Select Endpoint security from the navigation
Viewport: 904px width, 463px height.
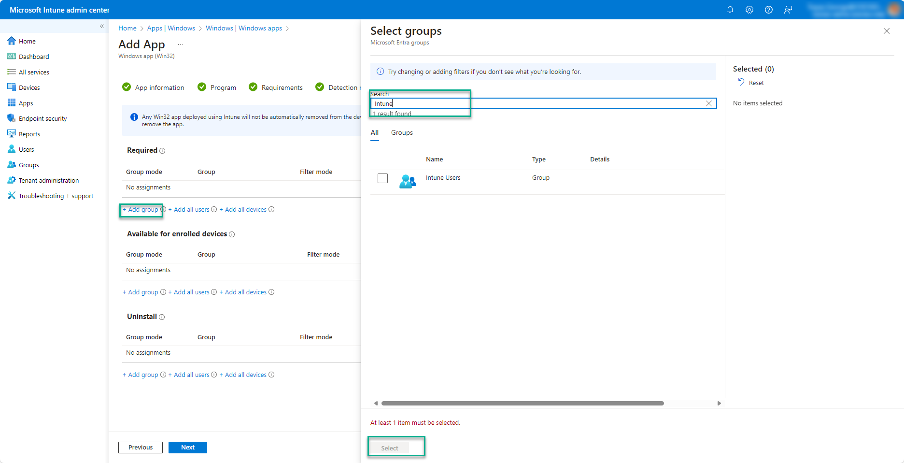click(x=42, y=118)
